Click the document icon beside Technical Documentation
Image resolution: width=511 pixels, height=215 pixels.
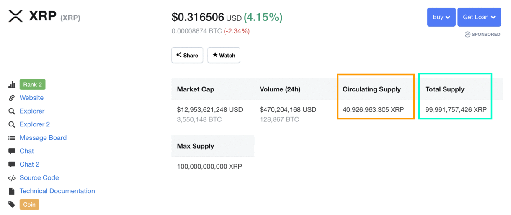[12, 191]
